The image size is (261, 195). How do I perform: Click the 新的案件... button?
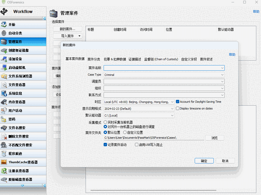(x=67, y=29)
